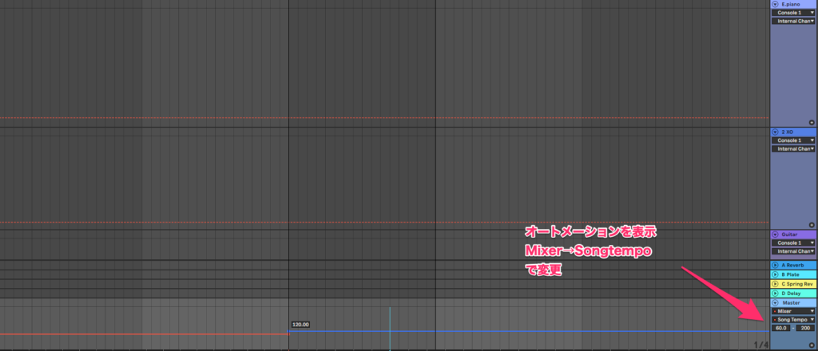Add automation lane on 2 XO track

pyautogui.click(x=812, y=225)
